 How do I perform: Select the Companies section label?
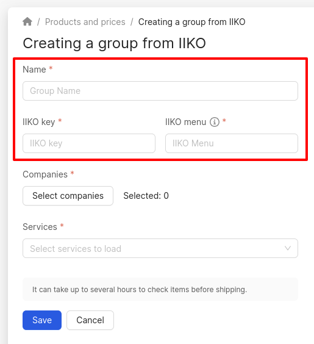(45, 174)
